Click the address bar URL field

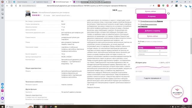point(87,6)
